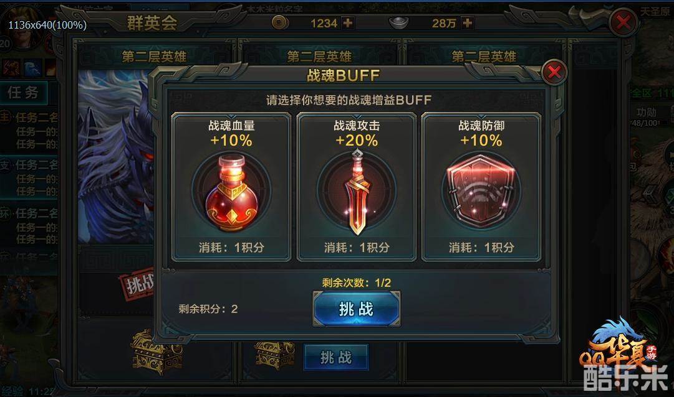The image size is (674, 397).
Task: Add copper coins with plus button
Action: coord(348,23)
